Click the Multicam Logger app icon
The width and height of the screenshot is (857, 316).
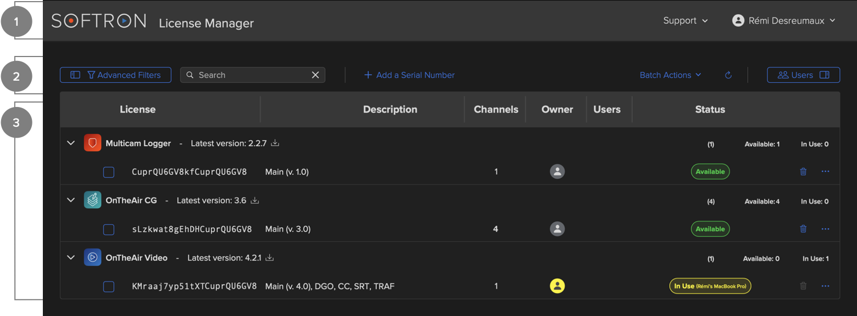pyautogui.click(x=92, y=143)
